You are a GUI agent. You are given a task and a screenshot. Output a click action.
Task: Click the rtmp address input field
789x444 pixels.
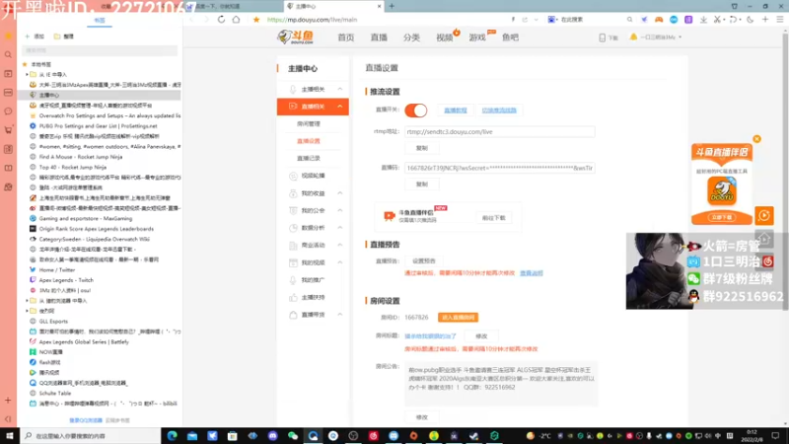500,132
